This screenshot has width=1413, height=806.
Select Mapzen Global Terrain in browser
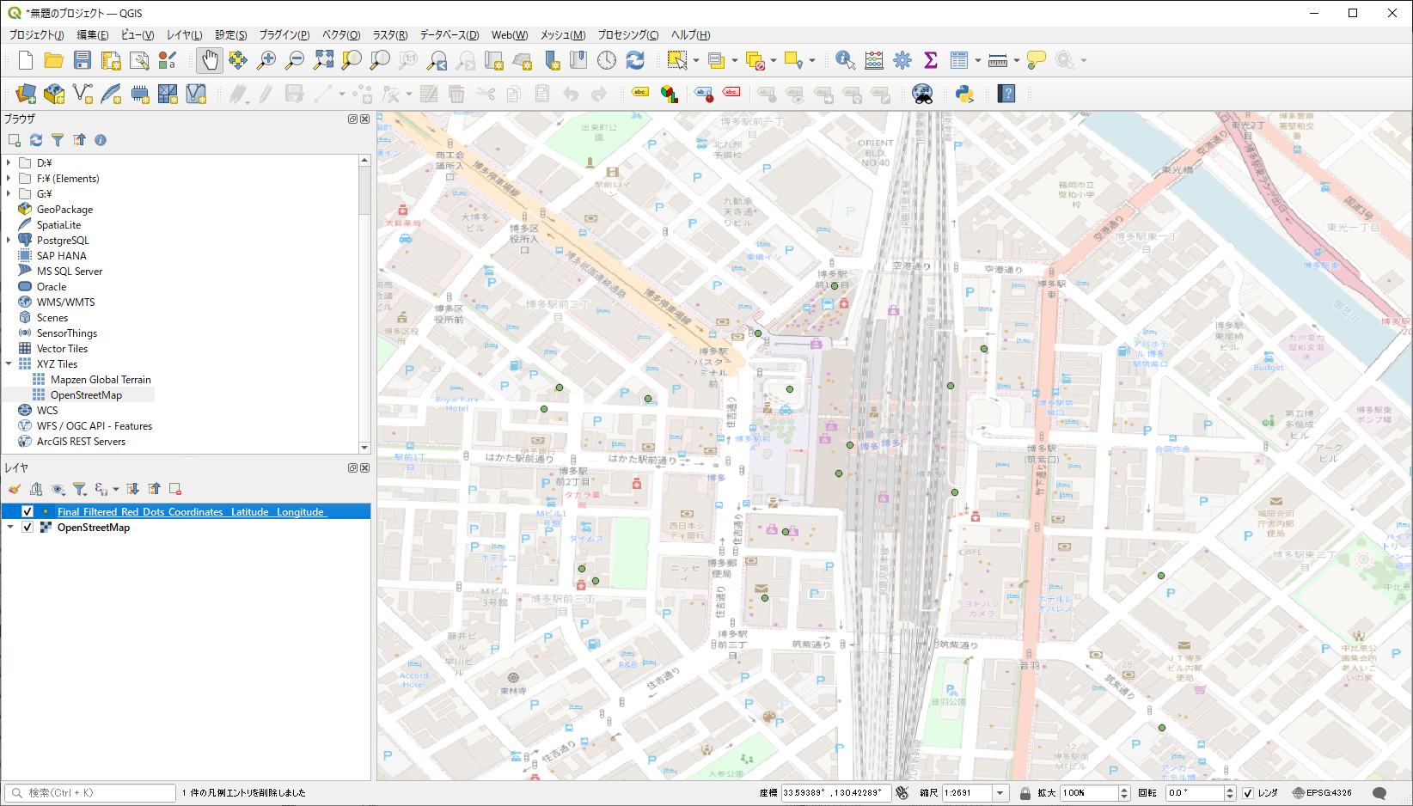100,380
